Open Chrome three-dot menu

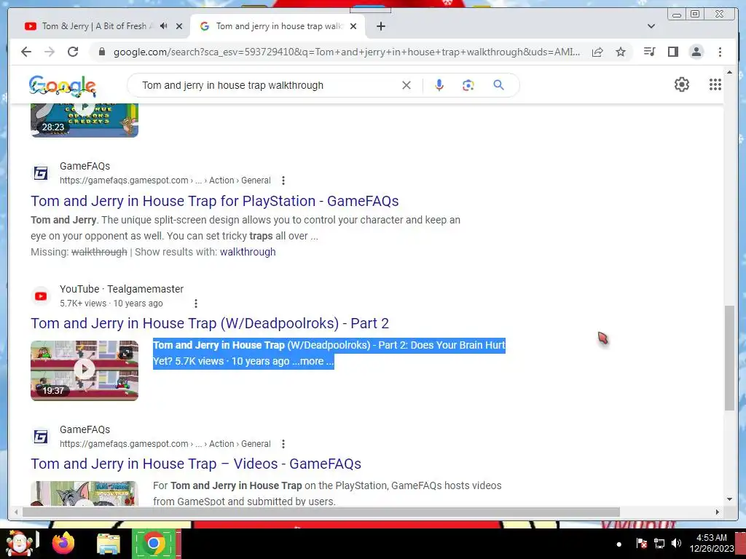[x=720, y=52]
